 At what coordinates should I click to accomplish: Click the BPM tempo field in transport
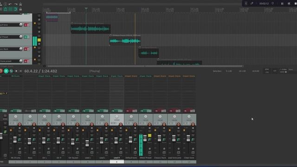tap(267, 71)
